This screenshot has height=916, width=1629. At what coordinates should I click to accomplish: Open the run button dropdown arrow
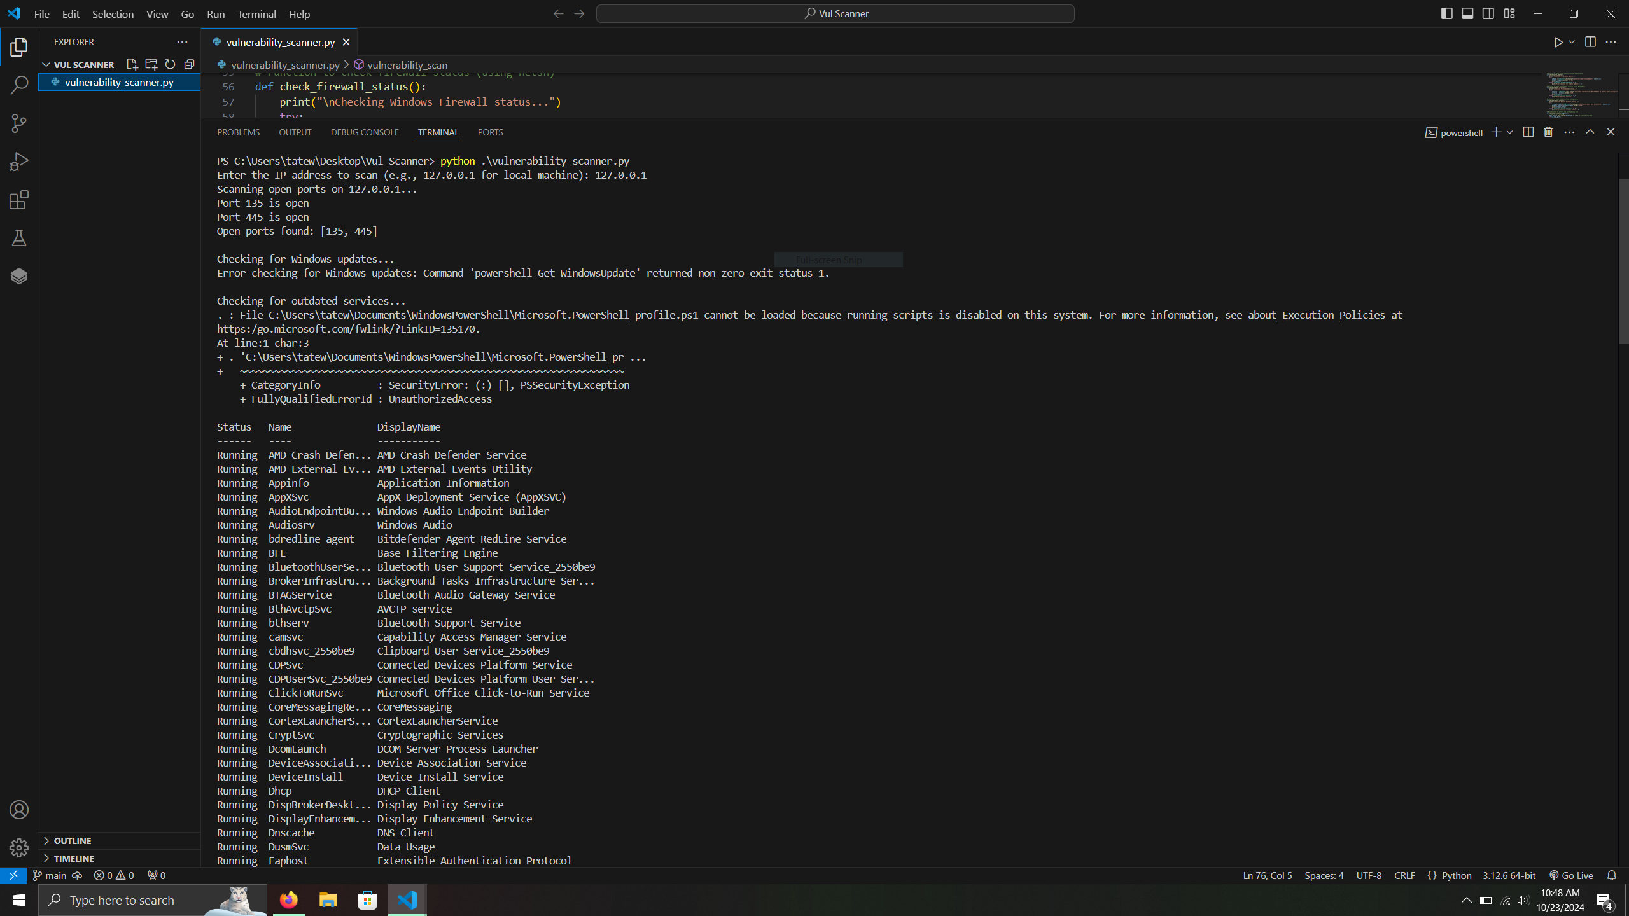click(x=1572, y=42)
